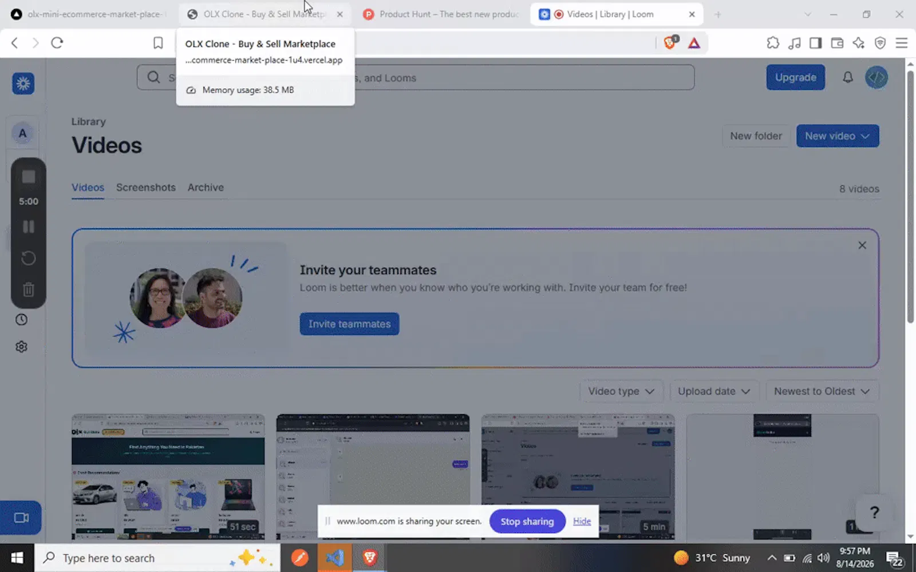Click the Upgrade button
Screen dimensions: 916x572
796,77
